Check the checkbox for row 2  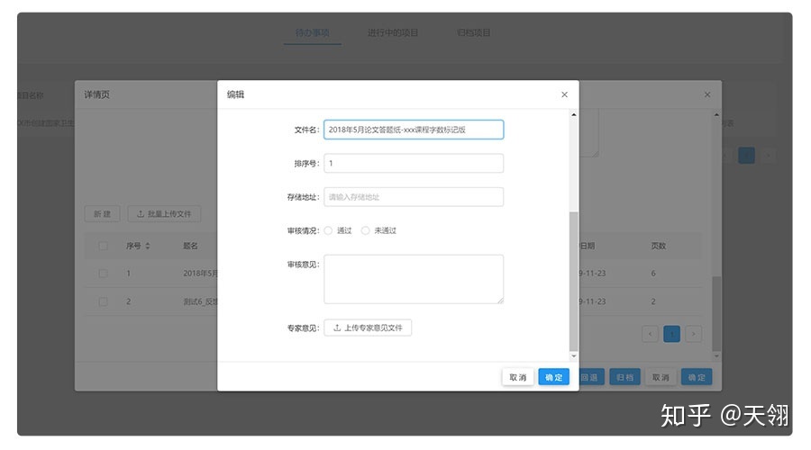(x=103, y=301)
